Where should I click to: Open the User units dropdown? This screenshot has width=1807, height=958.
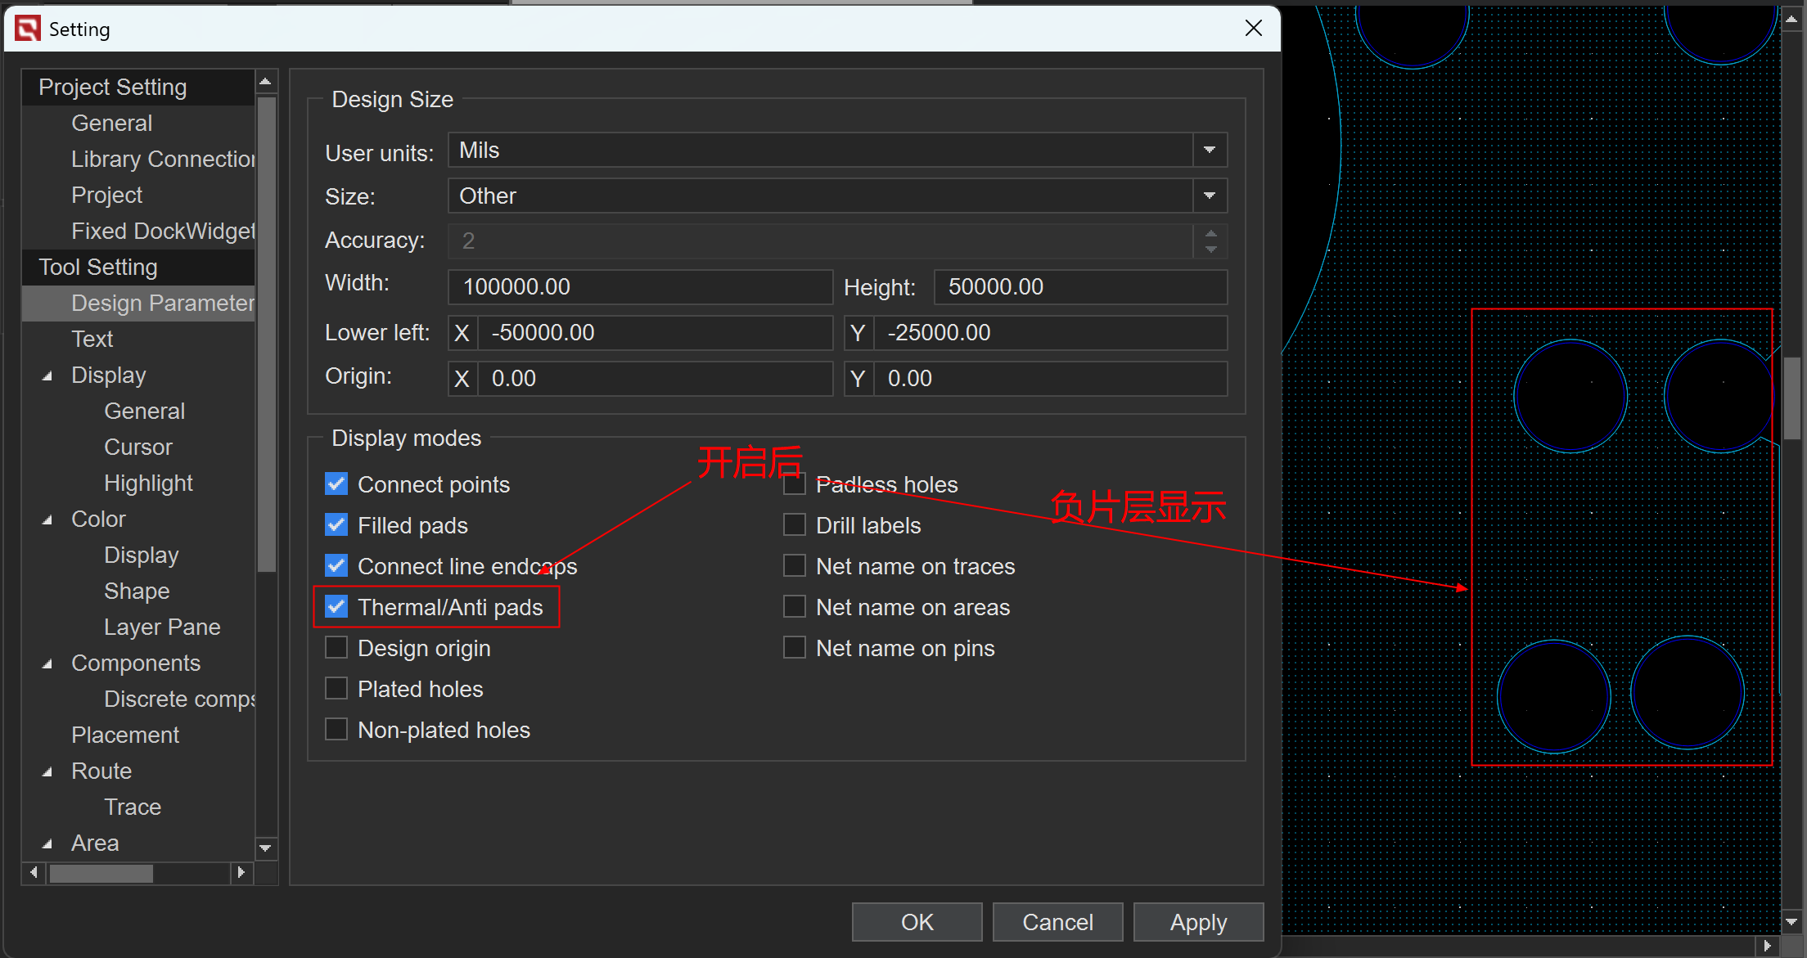1209,151
